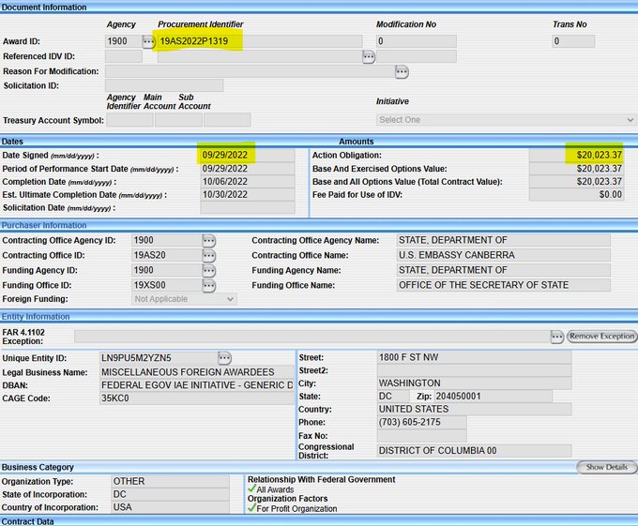Click the Remove Exception button

point(601,337)
